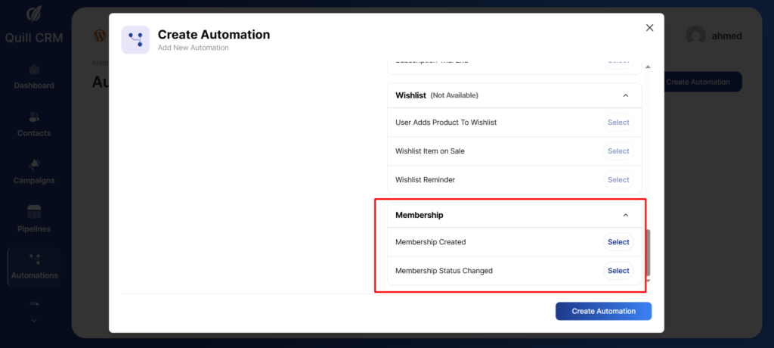
Task: Select the Wishlist Reminder trigger
Action: (x=618, y=180)
